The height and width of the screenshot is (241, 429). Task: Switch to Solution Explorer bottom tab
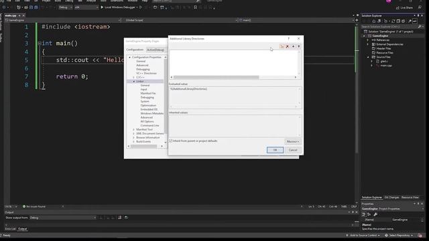(x=371, y=197)
